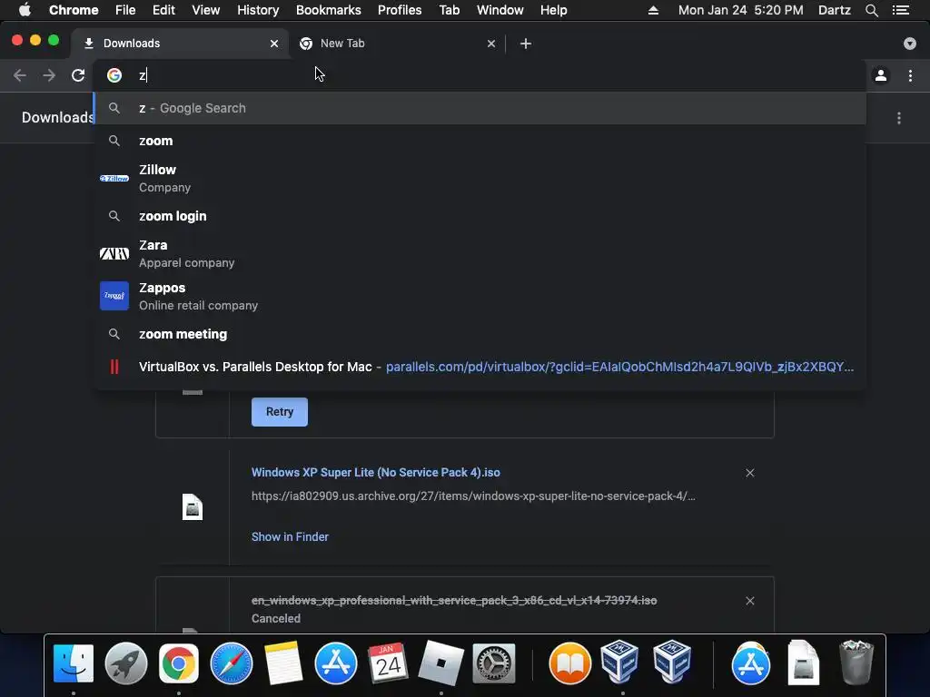Open the History menu
The height and width of the screenshot is (697, 930).
[258, 10]
